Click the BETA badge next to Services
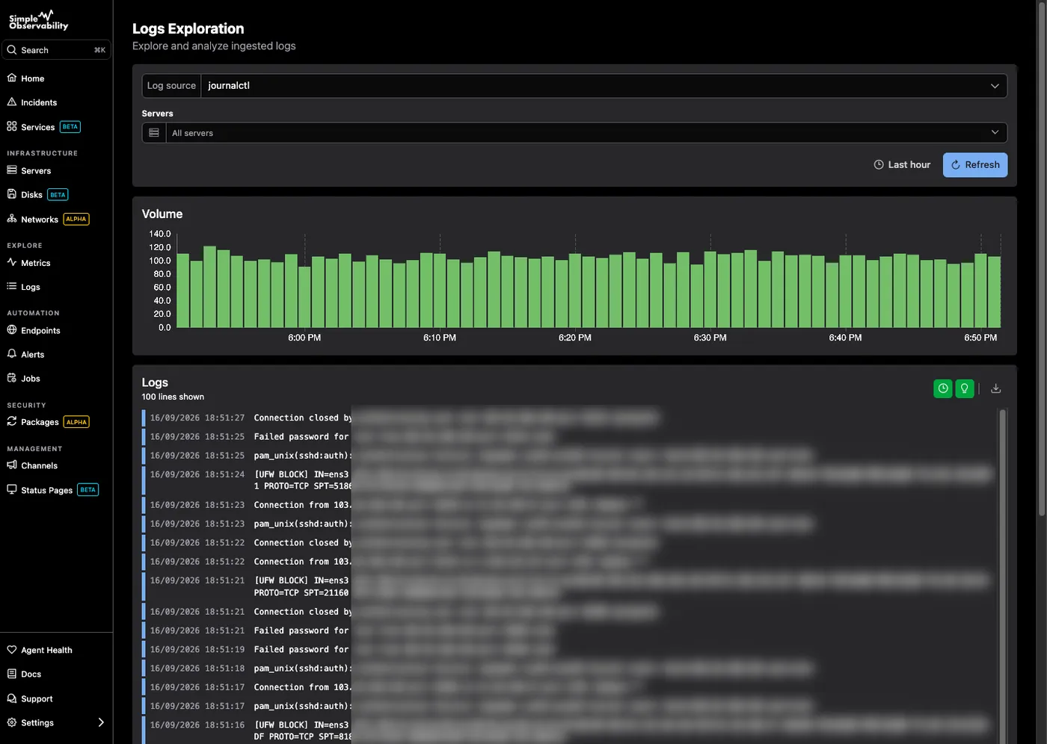1047x744 pixels. click(70, 127)
